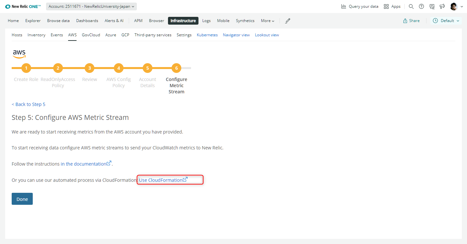Go back via Back to Step 5 link

coord(29,104)
